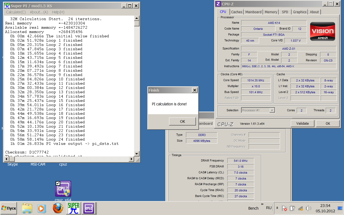Image resolution: width=344 pixels, height=215 pixels.
Task: Switch to CPU-Z taskbar button
Action: (x=88, y=208)
